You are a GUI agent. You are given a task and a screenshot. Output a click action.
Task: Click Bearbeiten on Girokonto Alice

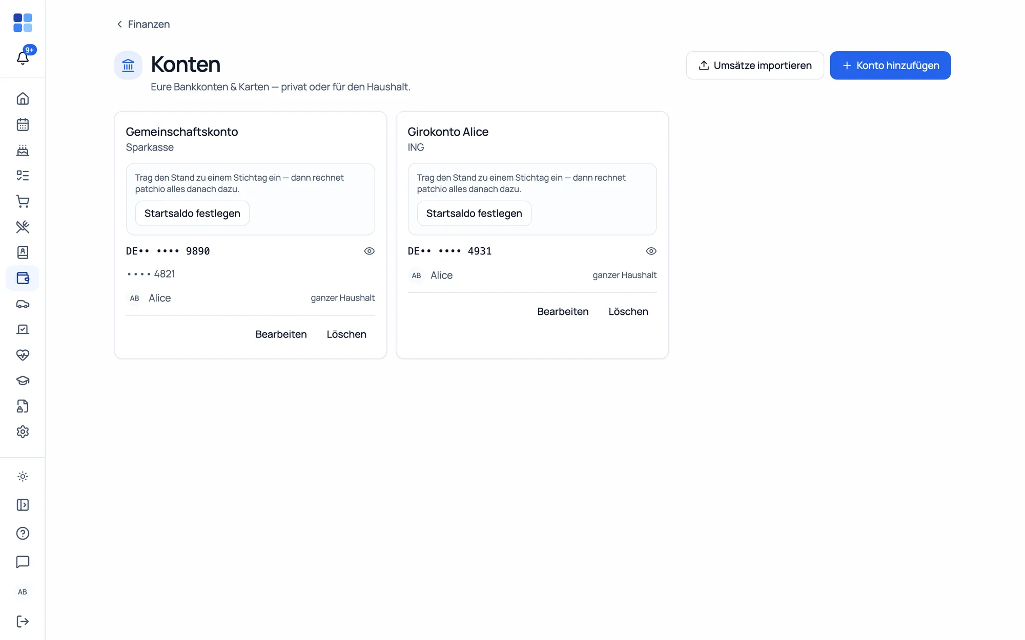[x=563, y=311]
